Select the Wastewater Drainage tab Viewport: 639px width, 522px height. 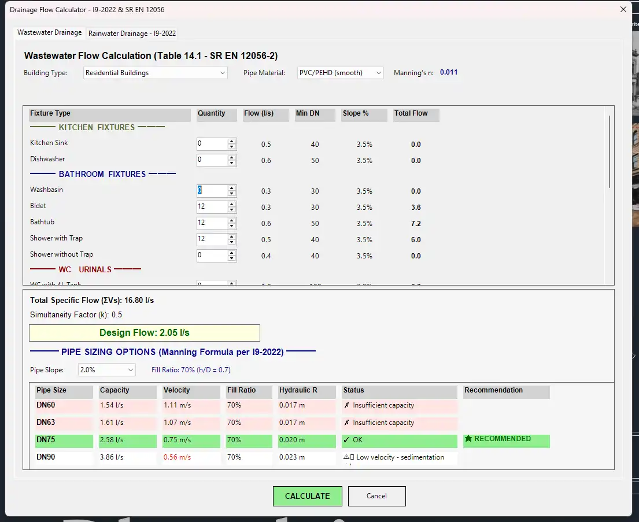(x=49, y=32)
